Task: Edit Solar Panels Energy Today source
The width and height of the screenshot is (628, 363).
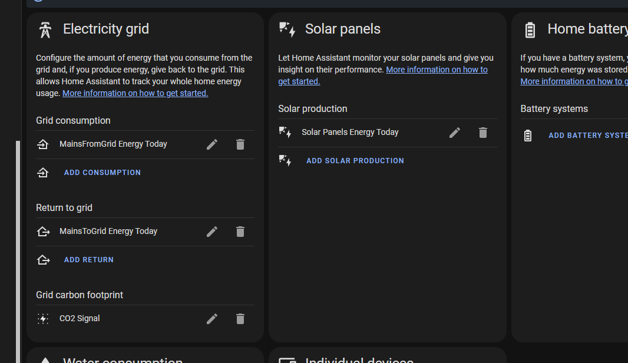Action: 455,133
